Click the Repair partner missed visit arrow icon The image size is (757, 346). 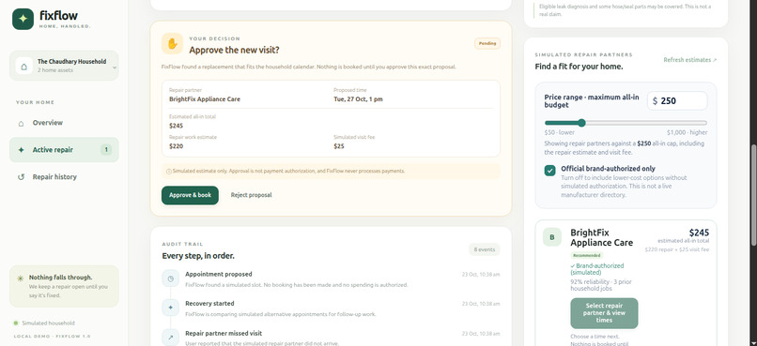point(170,338)
